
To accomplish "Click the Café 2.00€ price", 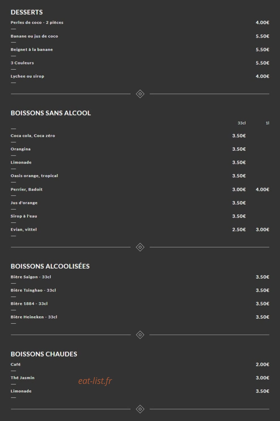I will point(262,364).
